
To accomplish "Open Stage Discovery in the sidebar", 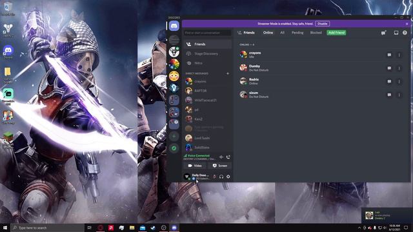I will pyautogui.click(x=208, y=53).
